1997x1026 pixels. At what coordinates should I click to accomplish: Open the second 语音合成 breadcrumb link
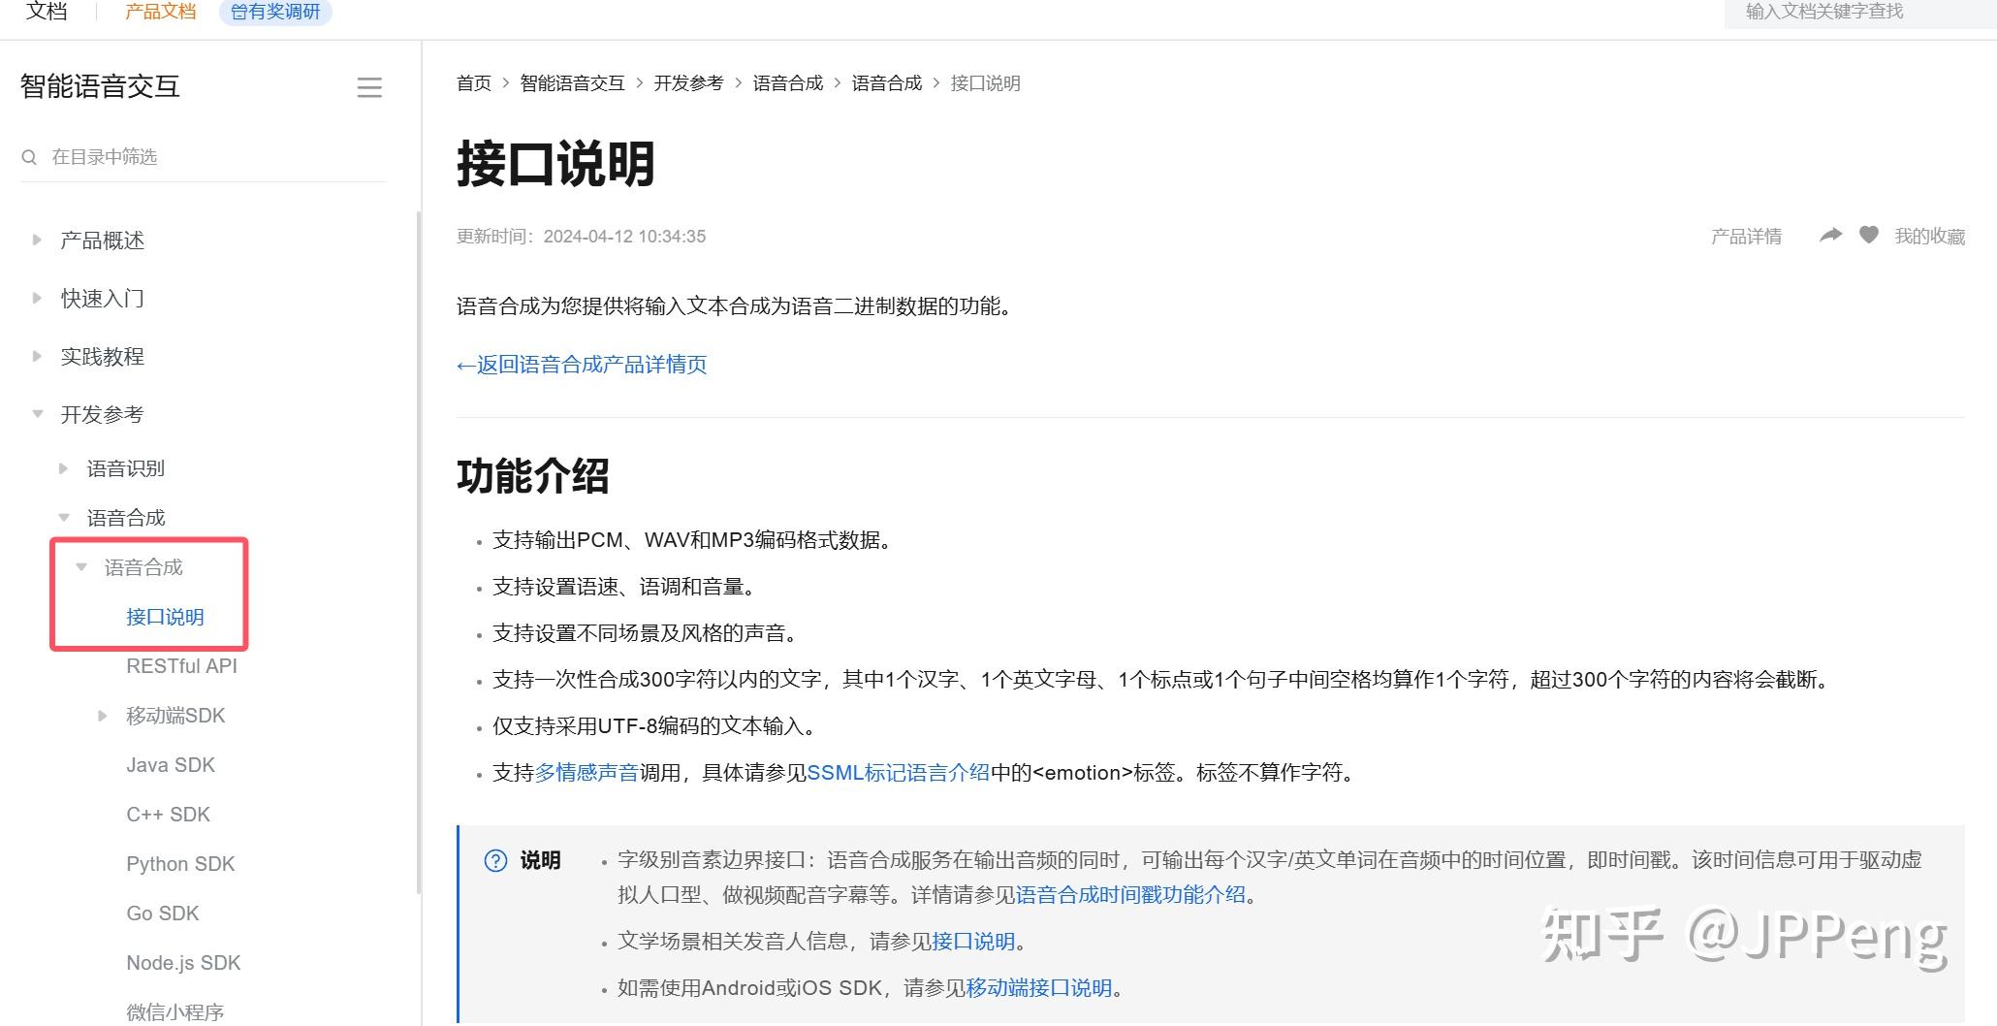pos(886,83)
